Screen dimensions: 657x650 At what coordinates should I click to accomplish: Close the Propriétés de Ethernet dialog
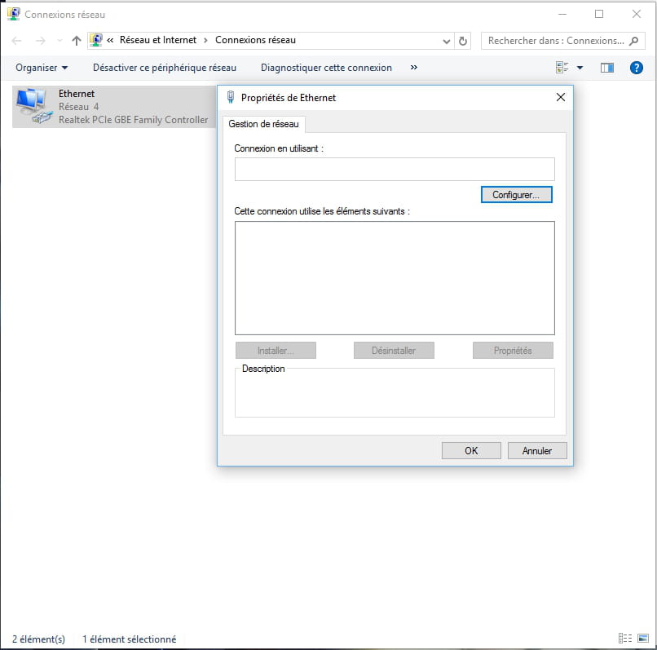pyautogui.click(x=561, y=97)
